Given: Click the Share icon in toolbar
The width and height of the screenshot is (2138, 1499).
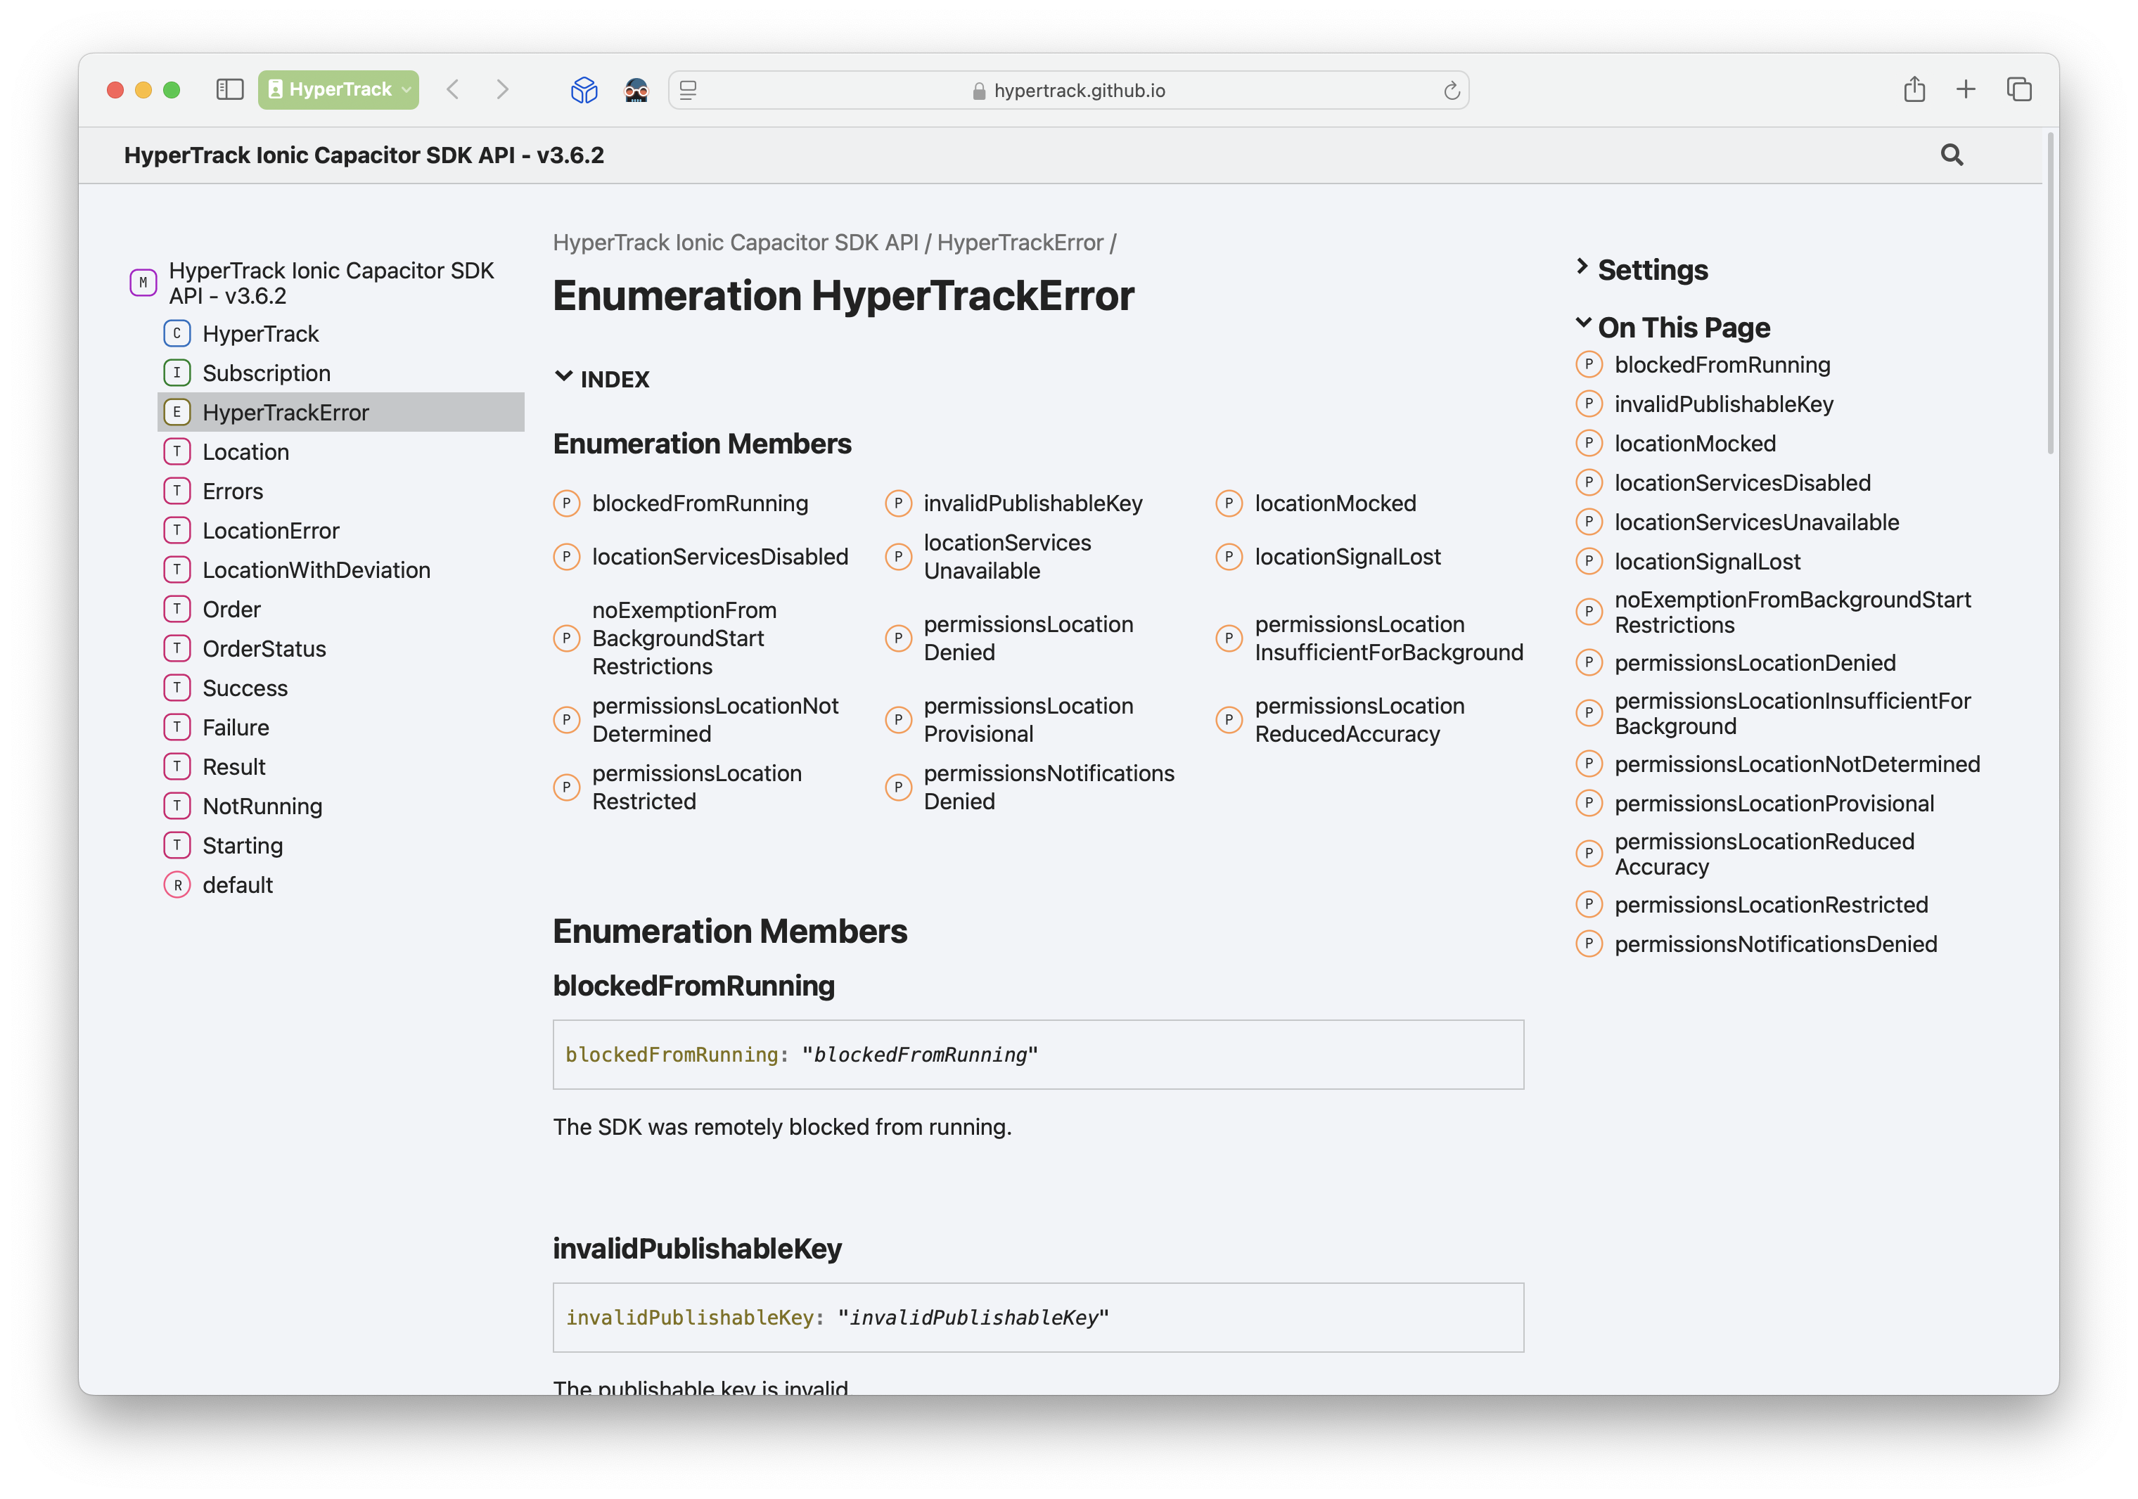Looking at the screenshot, I should pyautogui.click(x=1914, y=89).
